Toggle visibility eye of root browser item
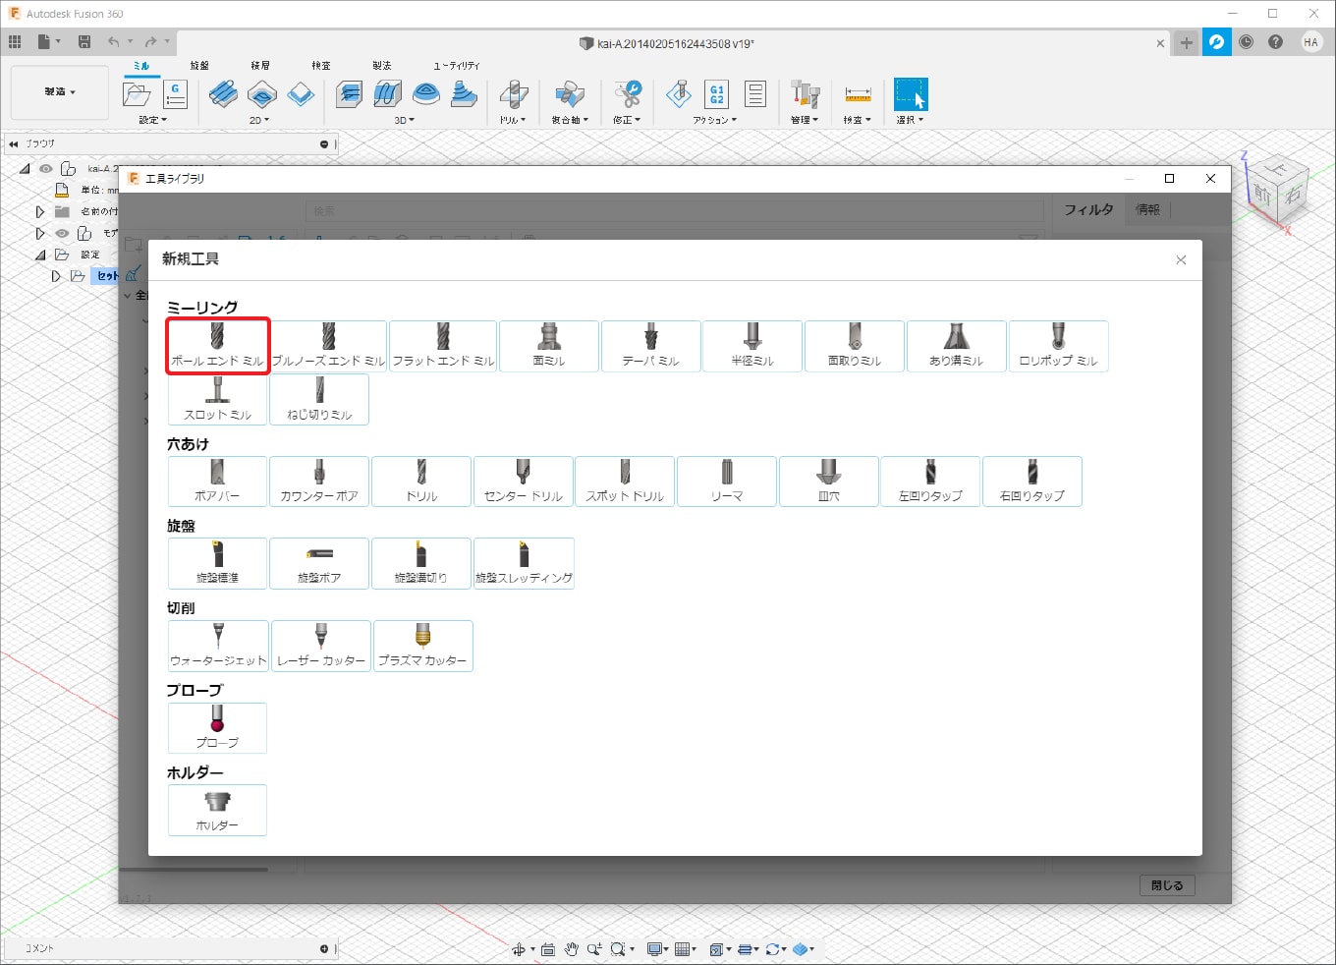This screenshot has width=1336, height=965. 46,169
